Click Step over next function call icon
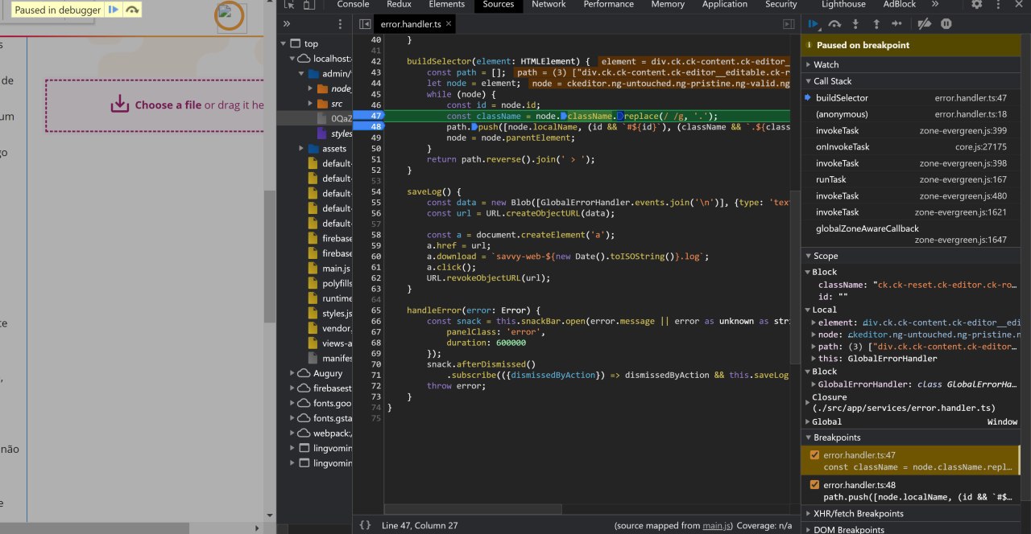The image size is (1031, 534). [x=834, y=24]
